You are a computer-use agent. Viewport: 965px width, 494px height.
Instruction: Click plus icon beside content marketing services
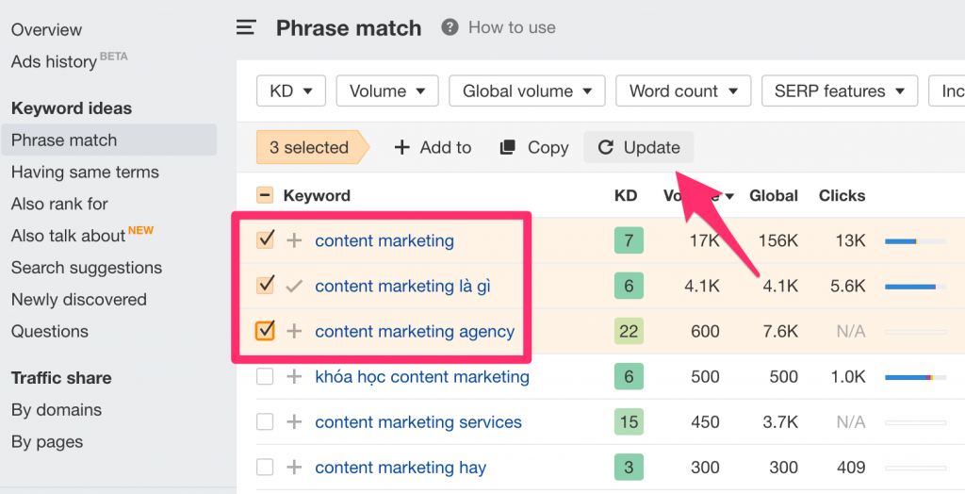click(294, 421)
